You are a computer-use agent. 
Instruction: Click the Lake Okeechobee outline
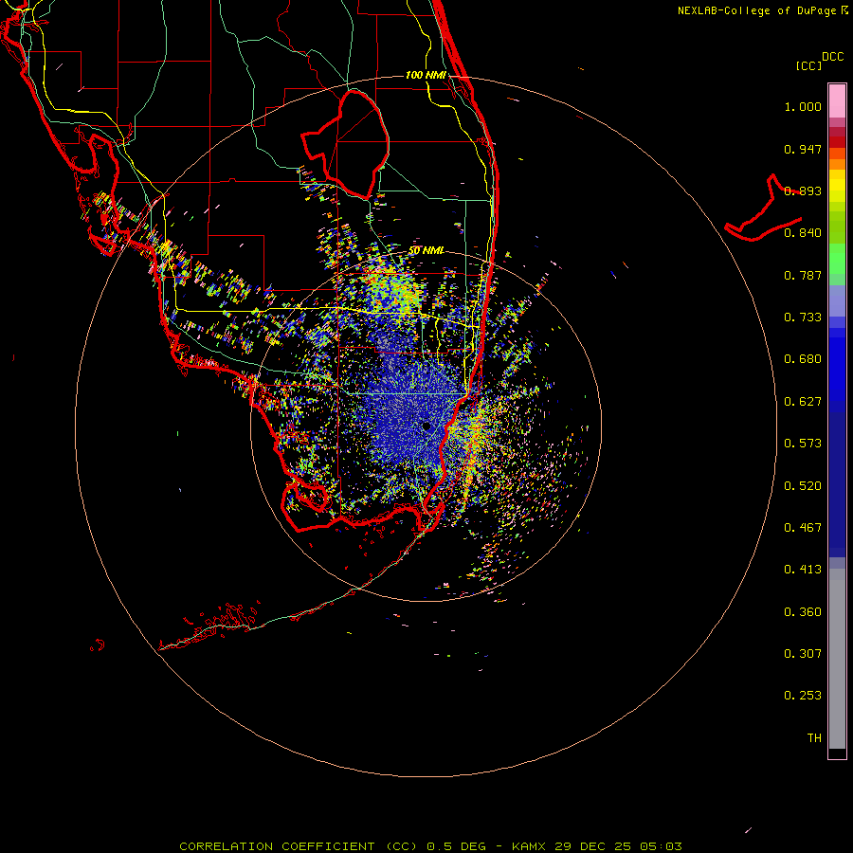point(345,144)
